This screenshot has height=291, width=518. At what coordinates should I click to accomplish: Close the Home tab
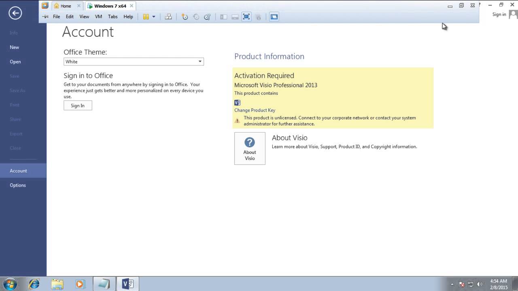[79, 6]
